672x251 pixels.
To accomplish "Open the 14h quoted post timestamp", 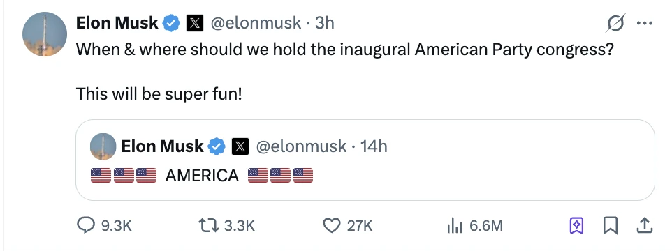I will click(374, 146).
